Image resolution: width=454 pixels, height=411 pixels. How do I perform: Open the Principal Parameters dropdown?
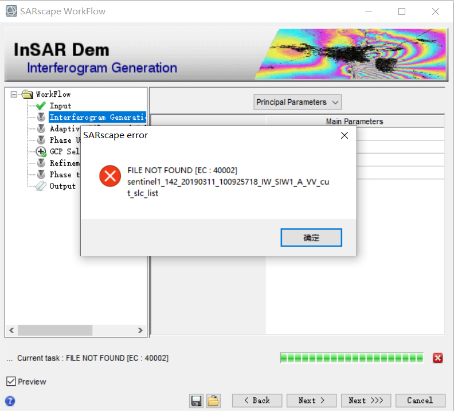[298, 102]
